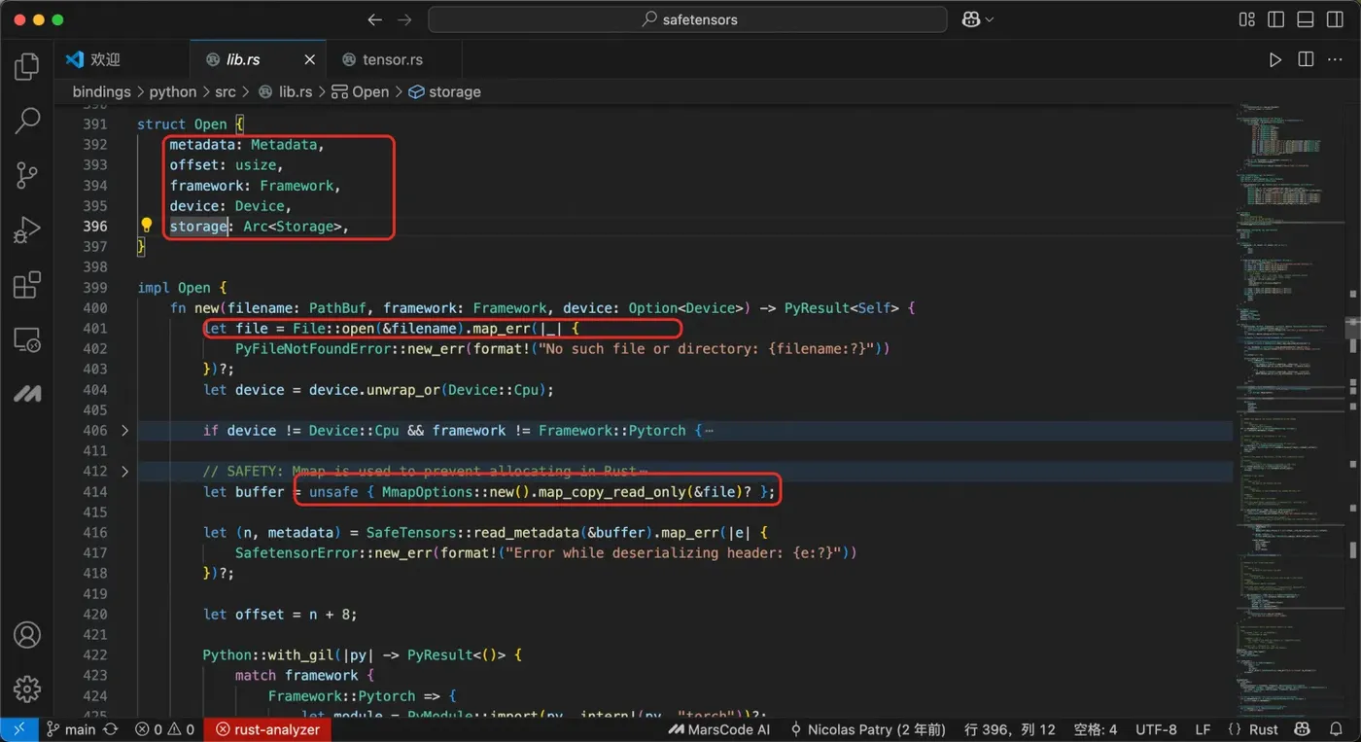Click the main branch in status bar
1361x742 pixels.
click(72, 729)
